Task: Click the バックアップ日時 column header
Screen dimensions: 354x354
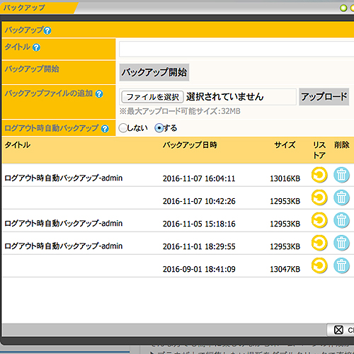Action: coord(190,145)
